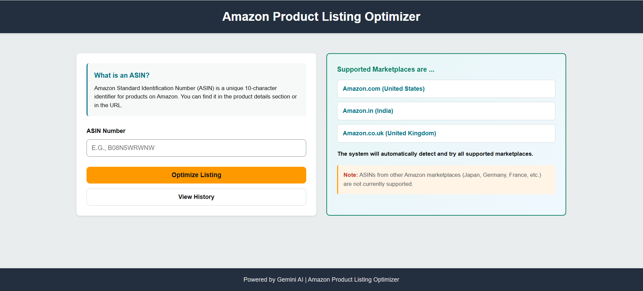Click the View History label text
The image size is (643, 291).
click(196, 197)
